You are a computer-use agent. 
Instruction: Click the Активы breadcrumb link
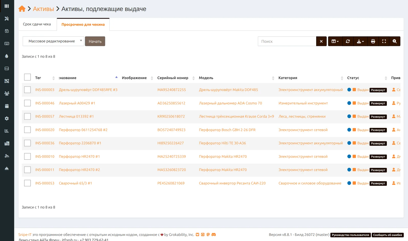click(x=43, y=9)
